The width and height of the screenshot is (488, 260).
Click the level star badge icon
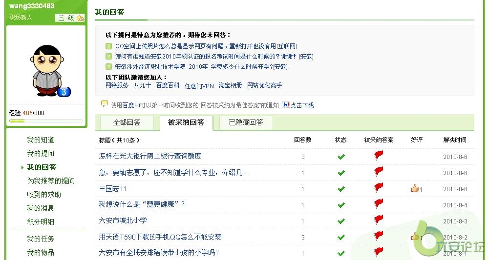pos(80,18)
